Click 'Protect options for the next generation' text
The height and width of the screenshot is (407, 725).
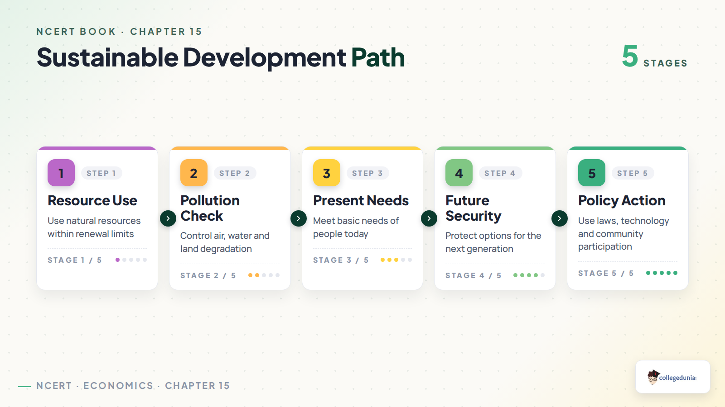click(493, 242)
